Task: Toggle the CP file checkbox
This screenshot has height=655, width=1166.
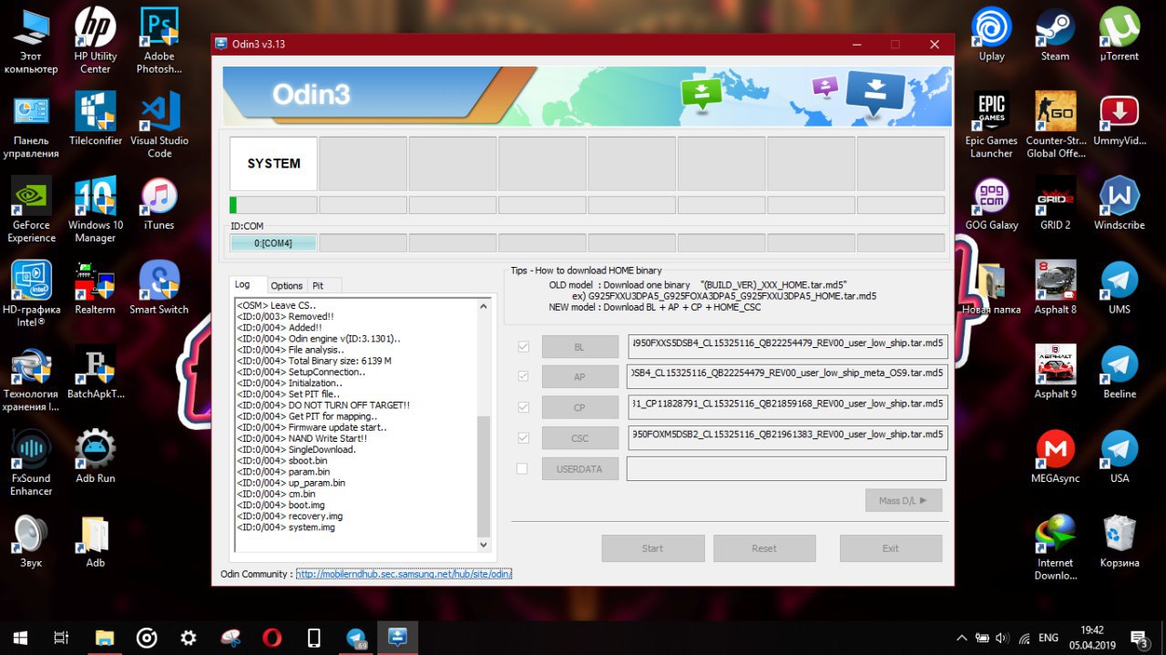Action: point(523,407)
